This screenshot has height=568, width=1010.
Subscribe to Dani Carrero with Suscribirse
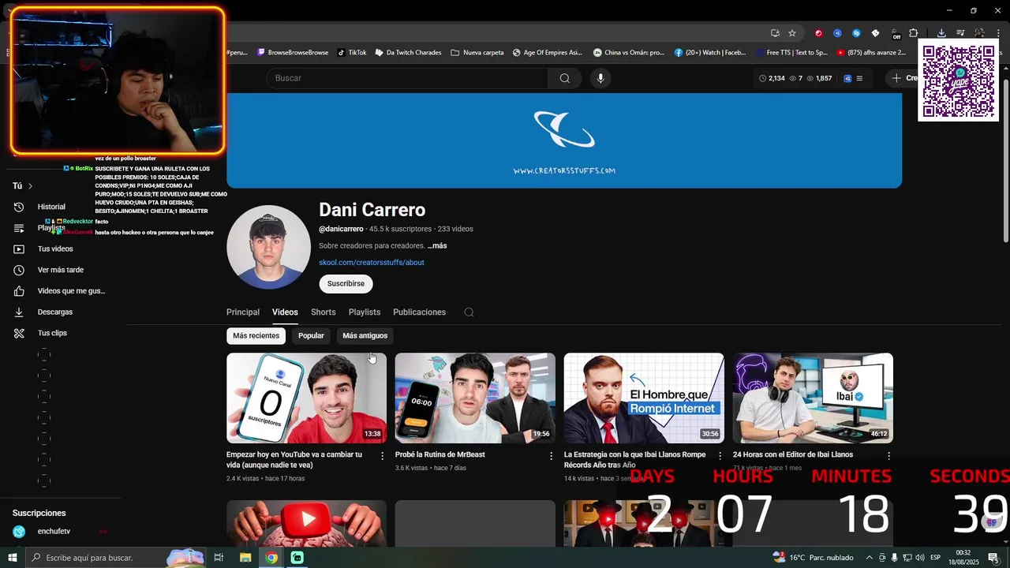coord(346,284)
